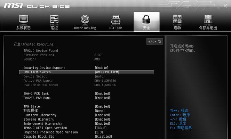Click the 系统状态 tab label

tap(23, 28)
